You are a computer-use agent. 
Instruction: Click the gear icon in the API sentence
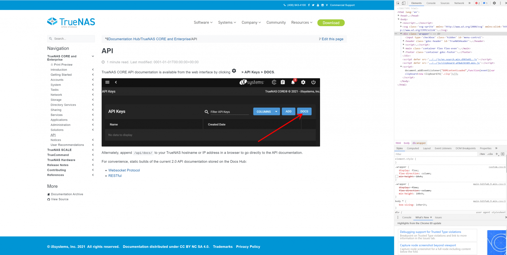click(234, 71)
